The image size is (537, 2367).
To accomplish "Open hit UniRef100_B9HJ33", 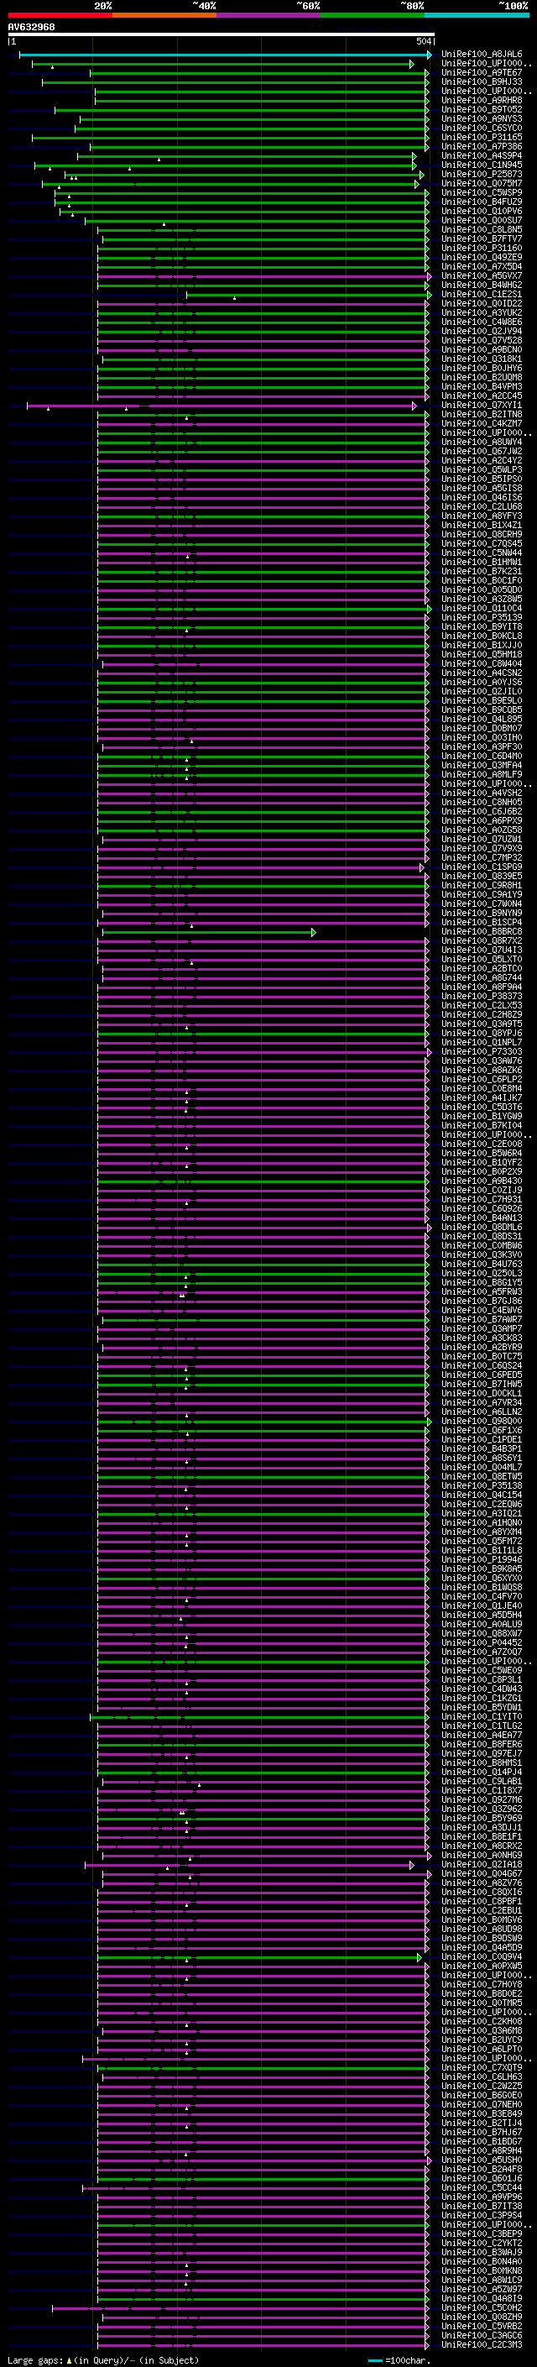I will pyautogui.click(x=481, y=81).
